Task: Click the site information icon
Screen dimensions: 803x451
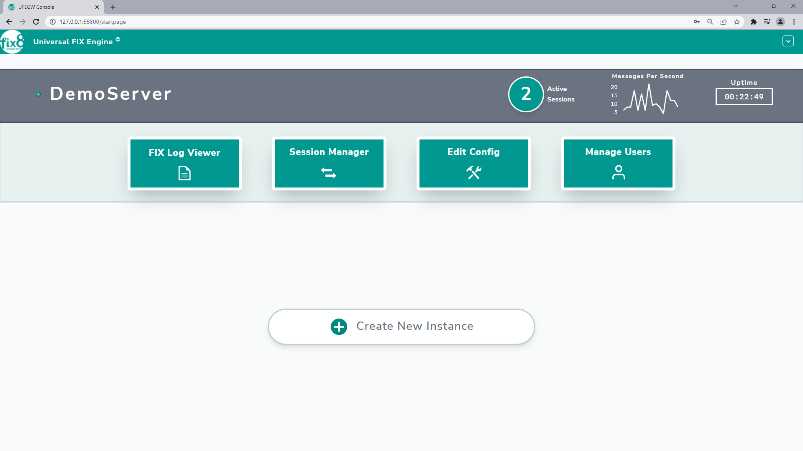Action: point(53,22)
